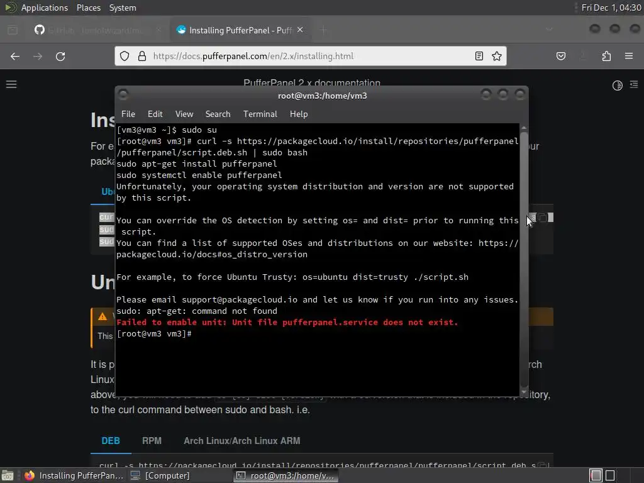644x483 pixels.
Task: Select the RPM tab in docs
Action: [x=152, y=441]
